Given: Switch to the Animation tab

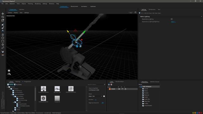Looking at the screenshot, I should pos(84,6).
